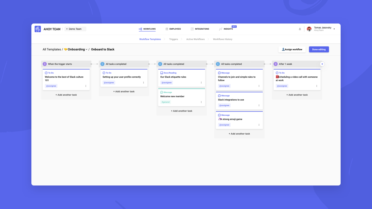Open options for 'Slack integrations to use'
The width and height of the screenshot is (372, 209).
coord(259,105)
